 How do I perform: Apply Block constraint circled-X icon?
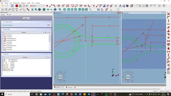tap(169, 44)
